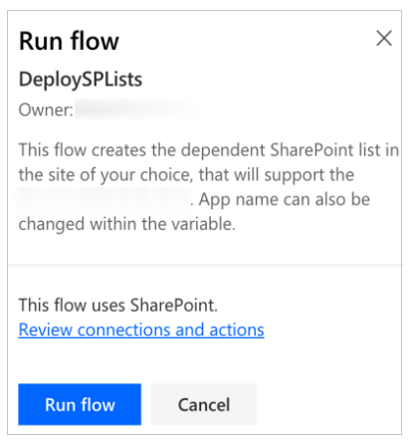Click the blue Run flow button

pos(80,404)
